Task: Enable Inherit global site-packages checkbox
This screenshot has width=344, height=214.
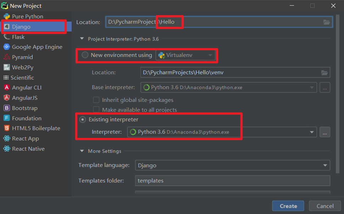Action: tap(96, 100)
